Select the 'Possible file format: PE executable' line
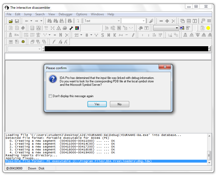Viewport: 218px width, 175px height. click(106, 161)
